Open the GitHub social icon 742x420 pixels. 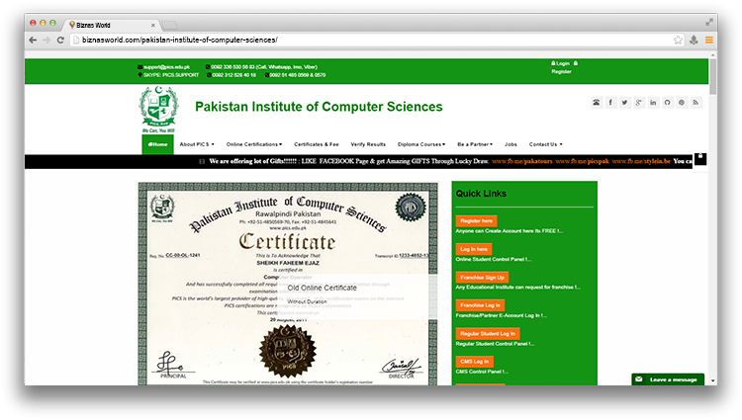click(x=667, y=102)
